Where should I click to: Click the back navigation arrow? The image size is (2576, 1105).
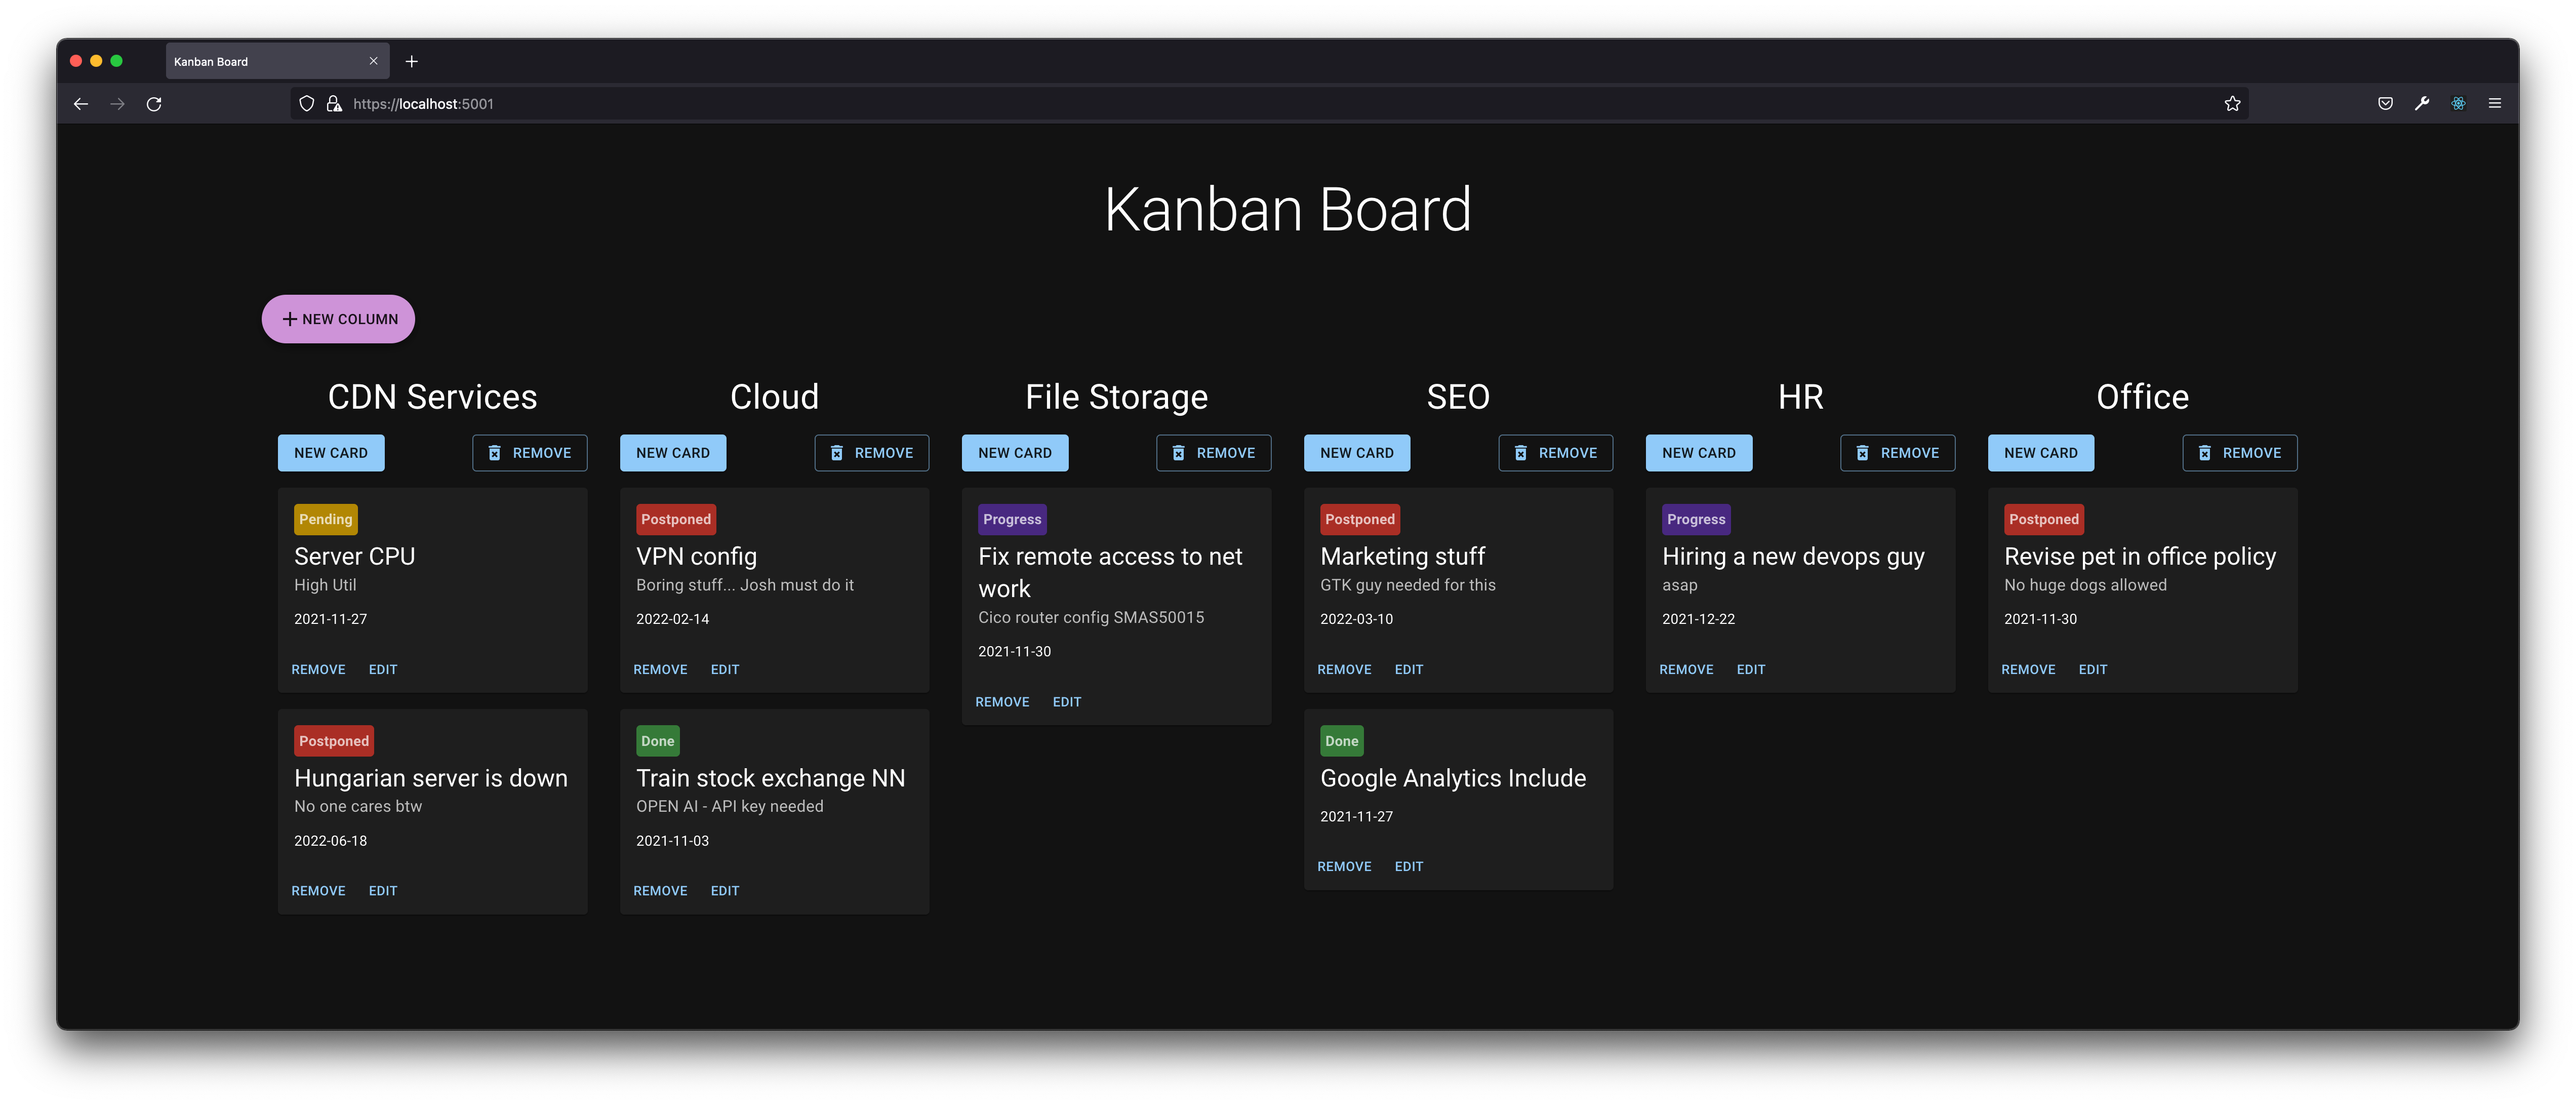click(80, 103)
